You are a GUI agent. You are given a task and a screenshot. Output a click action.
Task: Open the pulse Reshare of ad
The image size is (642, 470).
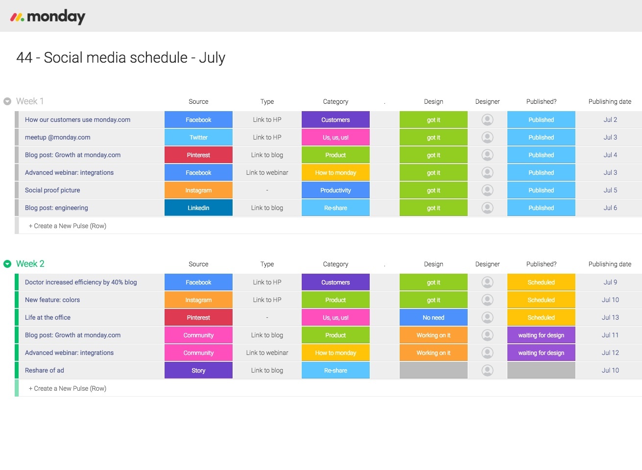pyautogui.click(x=45, y=371)
